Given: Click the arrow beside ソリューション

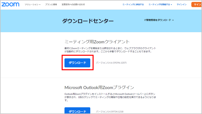Looking at the screenshot, I should pyautogui.click(x=40, y=5).
